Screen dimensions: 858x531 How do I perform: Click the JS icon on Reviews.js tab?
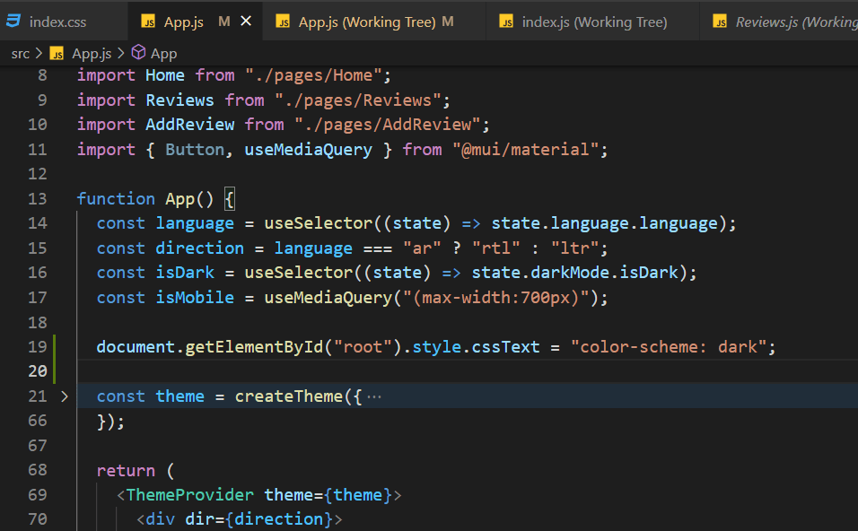coord(720,20)
